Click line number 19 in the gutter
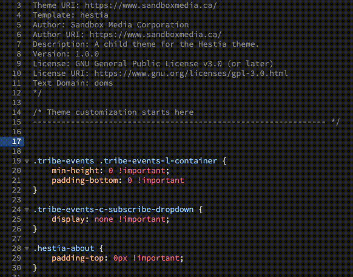 click(16, 161)
